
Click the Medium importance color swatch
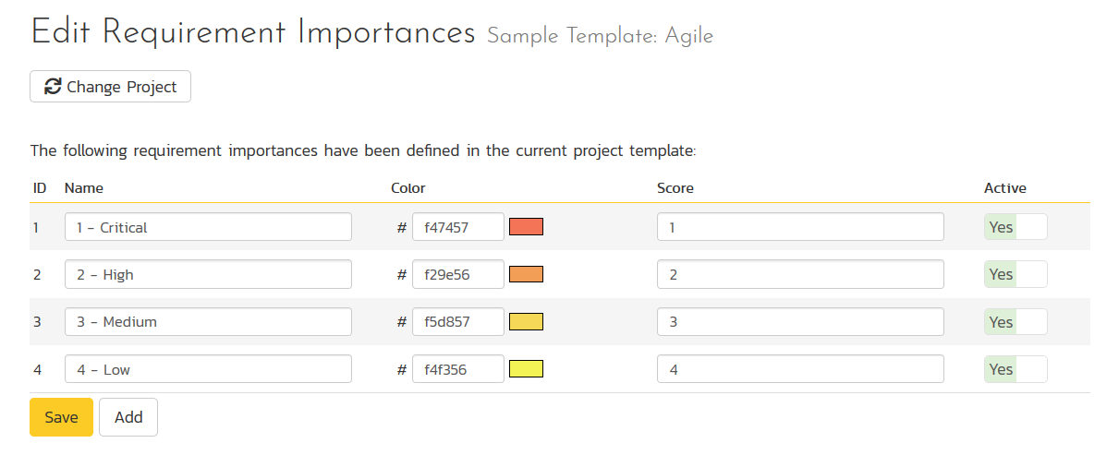[527, 322]
